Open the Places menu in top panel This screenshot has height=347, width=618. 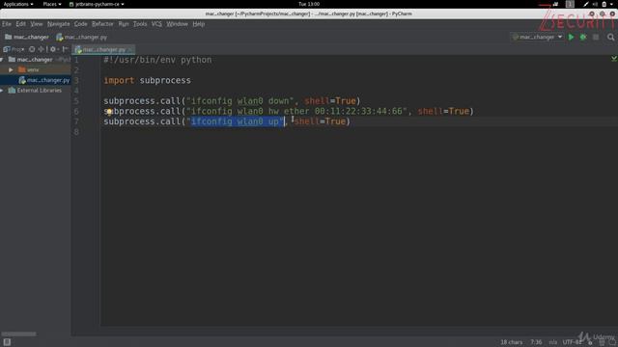pos(52,4)
